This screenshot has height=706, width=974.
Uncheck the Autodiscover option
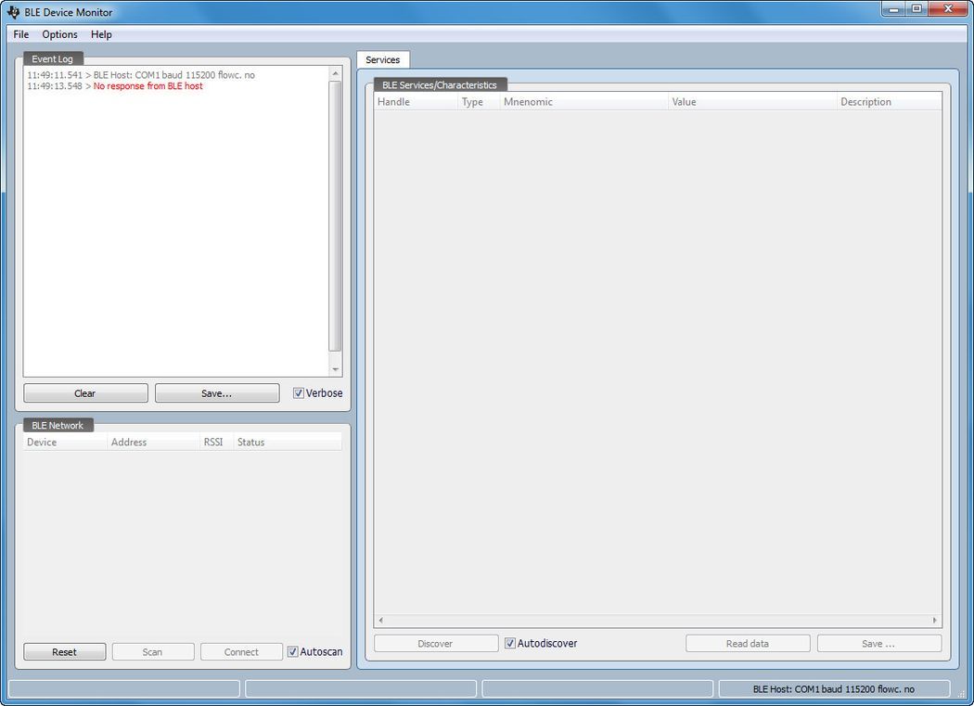point(508,643)
